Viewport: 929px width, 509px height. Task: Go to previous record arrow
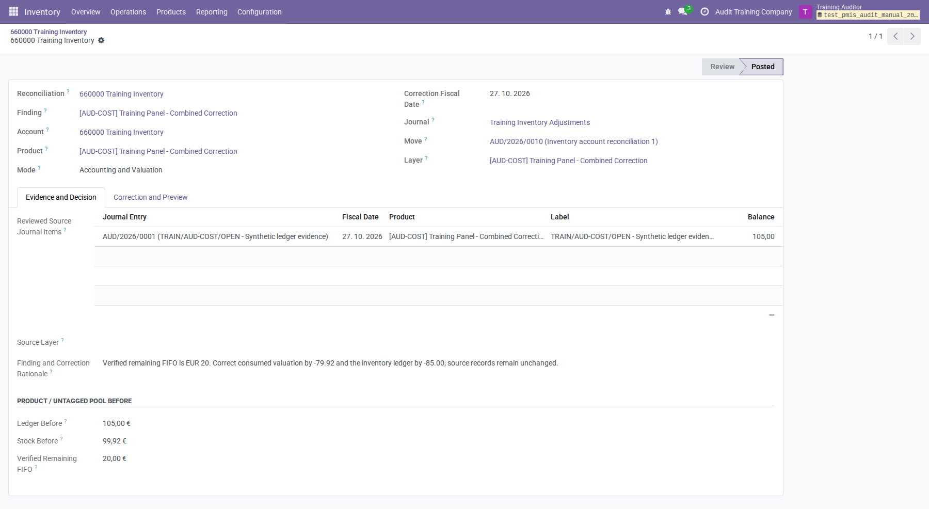point(895,36)
